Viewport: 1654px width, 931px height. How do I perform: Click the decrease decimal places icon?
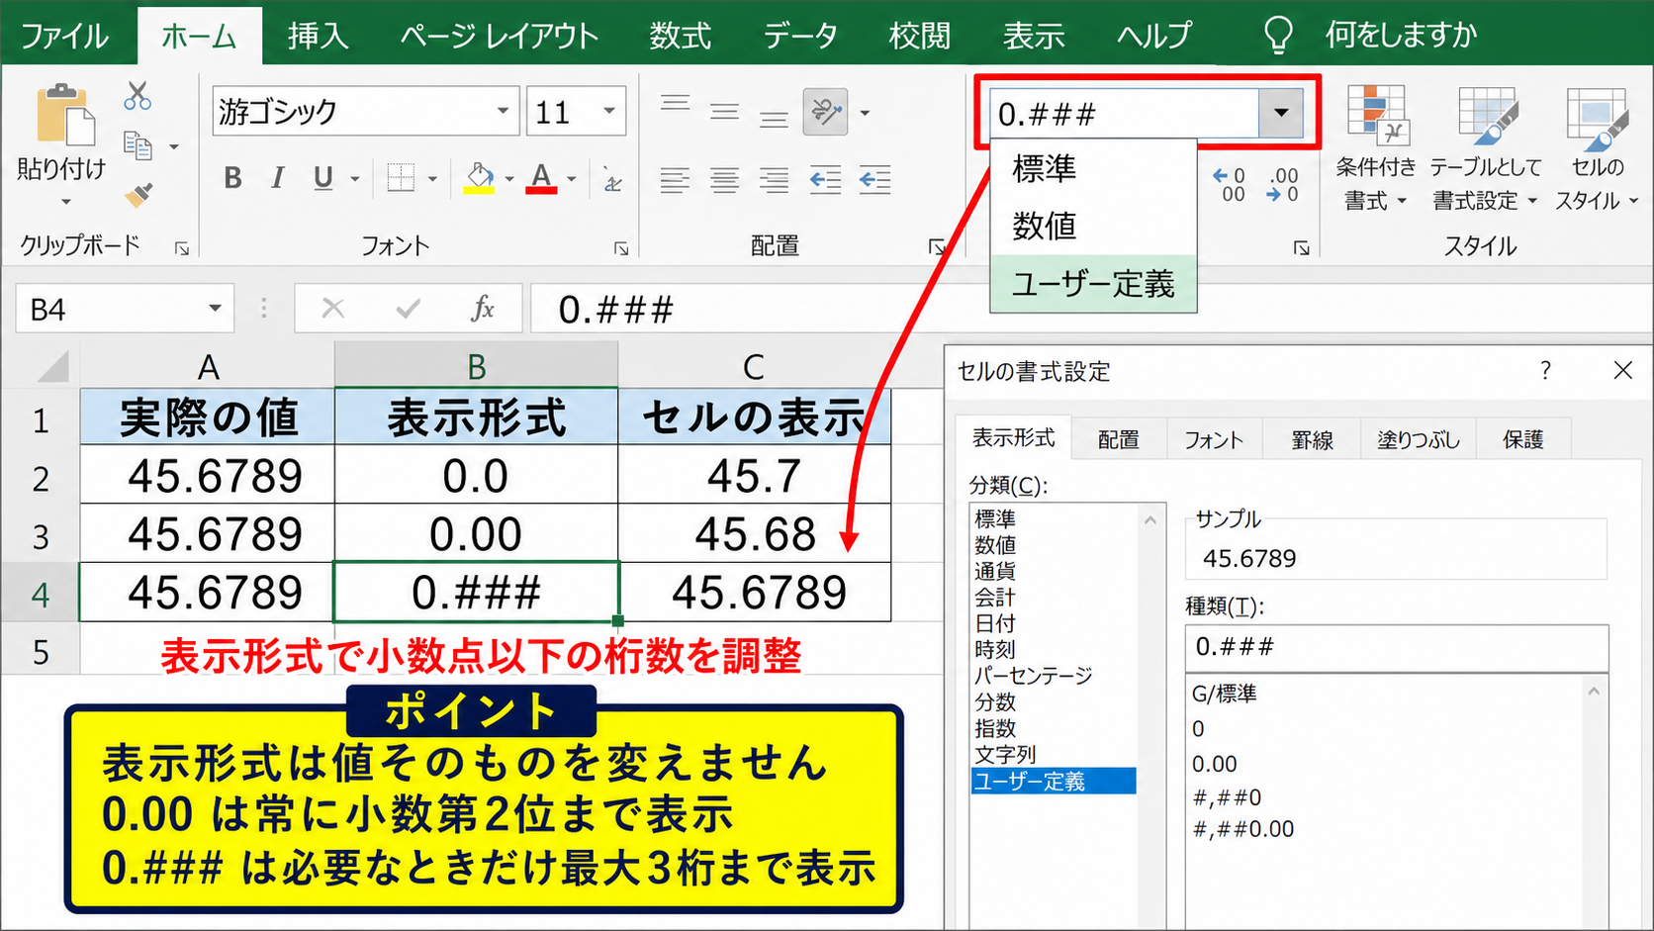(x=1282, y=185)
